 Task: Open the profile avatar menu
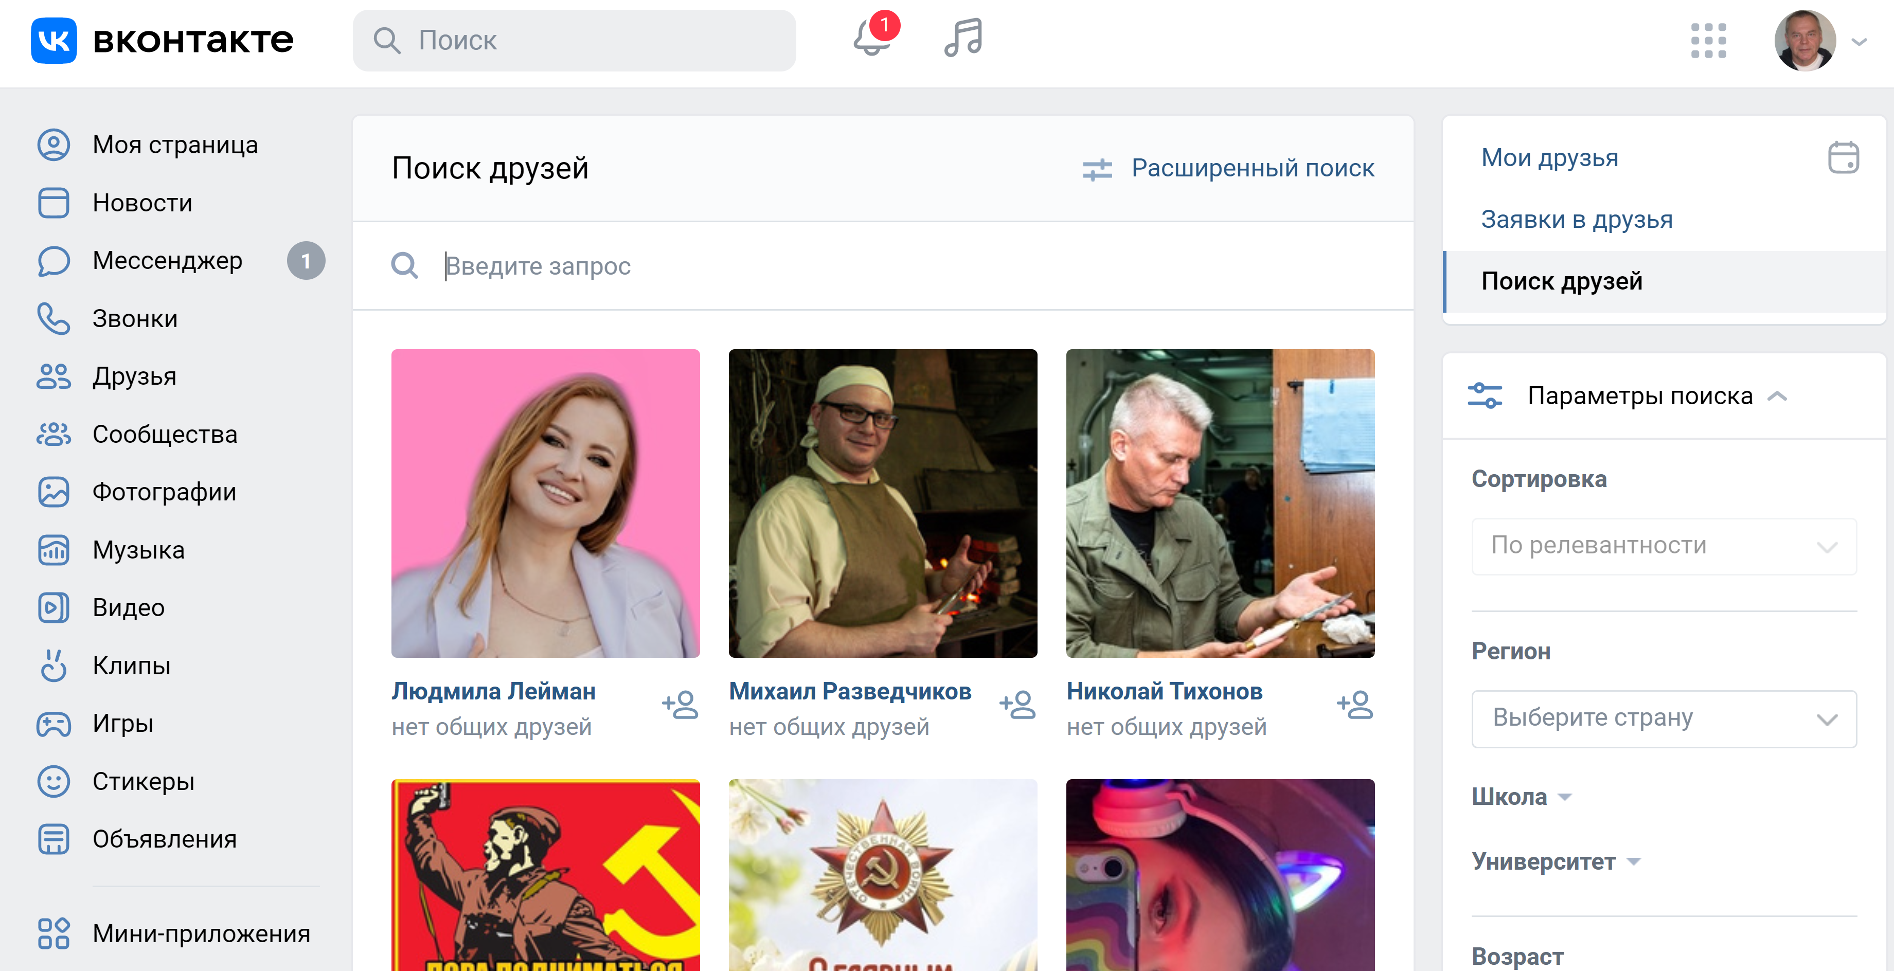[1805, 41]
